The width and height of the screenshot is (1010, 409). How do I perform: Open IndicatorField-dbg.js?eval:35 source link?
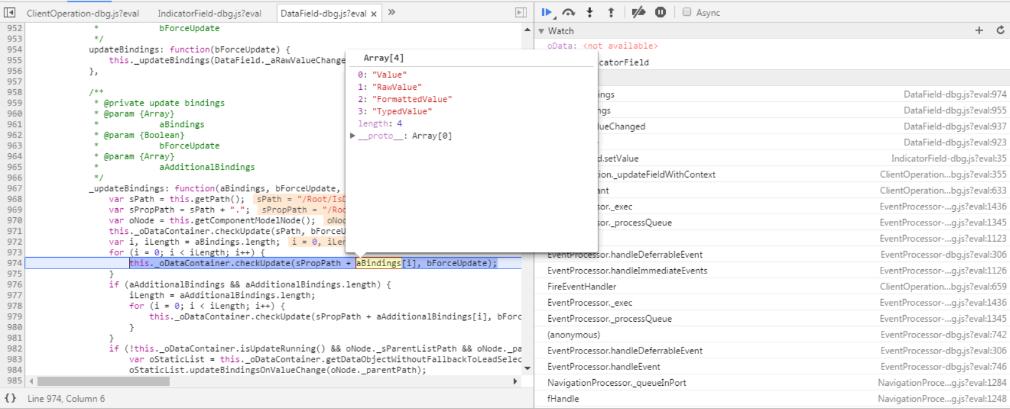[949, 158]
